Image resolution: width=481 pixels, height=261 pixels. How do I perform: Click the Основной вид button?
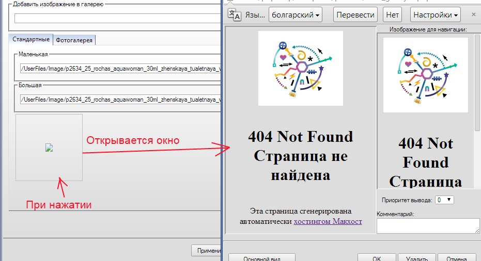tap(261, 257)
